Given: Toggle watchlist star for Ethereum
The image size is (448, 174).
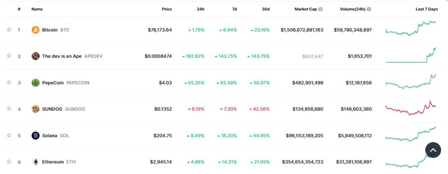Looking at the screenshot, I should (x=9, y=162).
